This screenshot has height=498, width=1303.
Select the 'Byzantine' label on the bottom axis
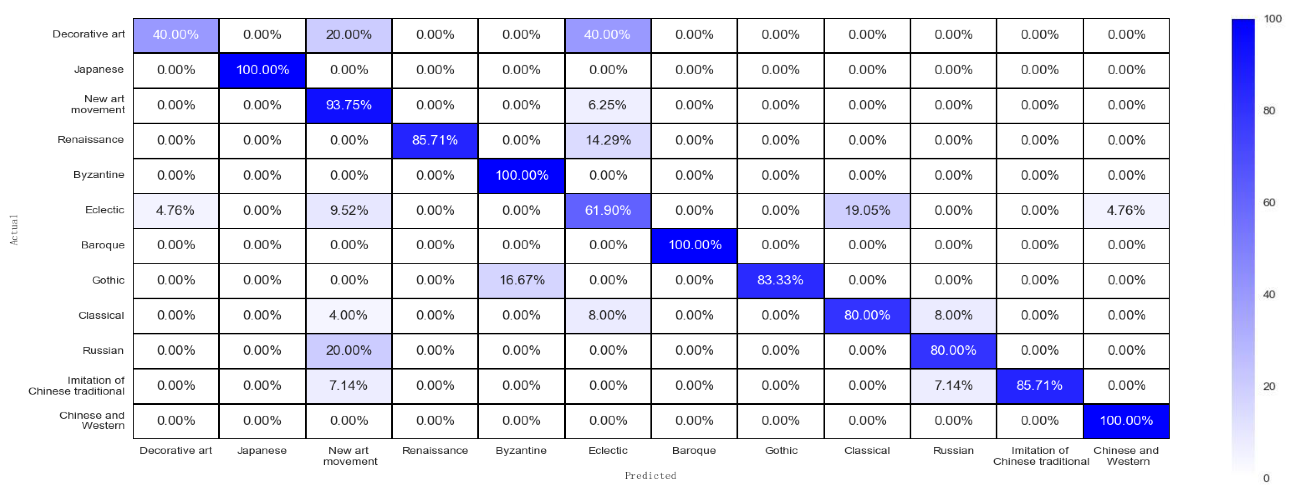521,451
